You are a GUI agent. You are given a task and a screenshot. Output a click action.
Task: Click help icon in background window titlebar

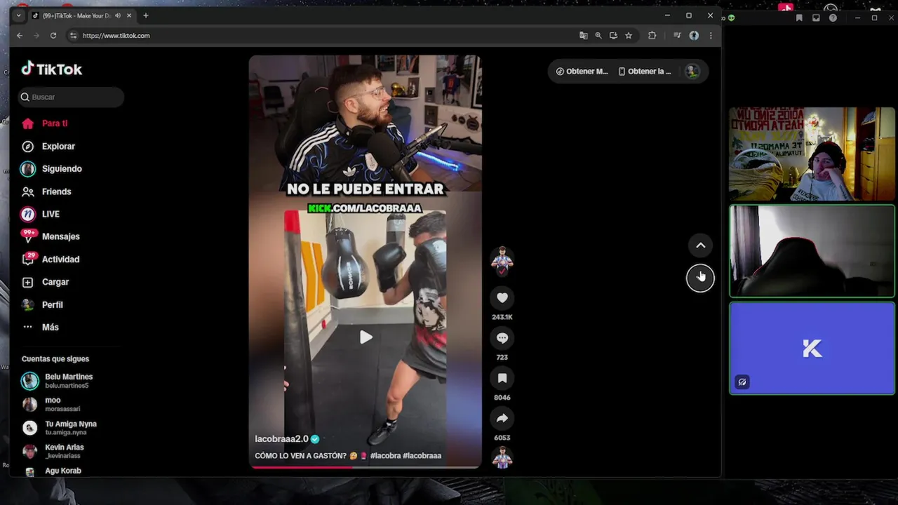pos(833,18)
